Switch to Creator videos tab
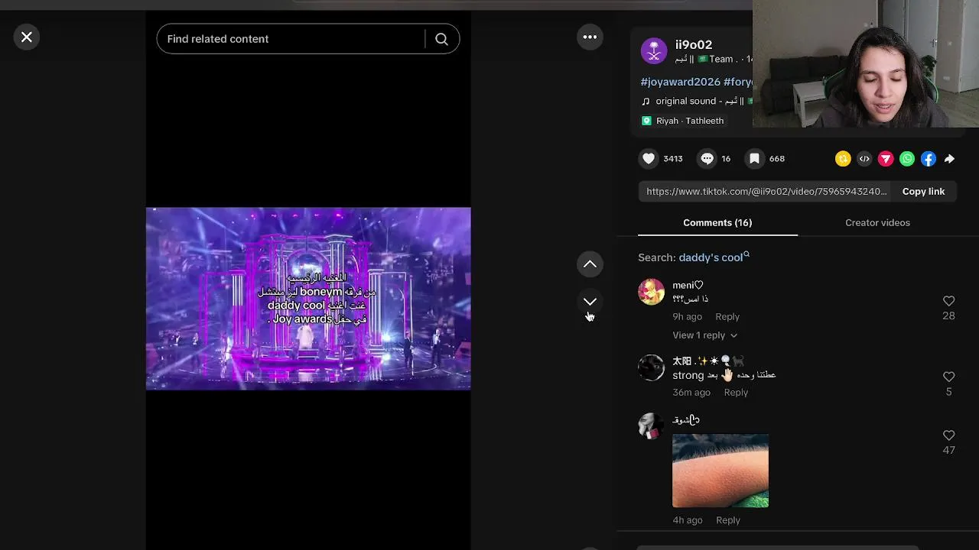Image resolution: width=979 pixels, height=550 pixels. (x=877, y=222)
